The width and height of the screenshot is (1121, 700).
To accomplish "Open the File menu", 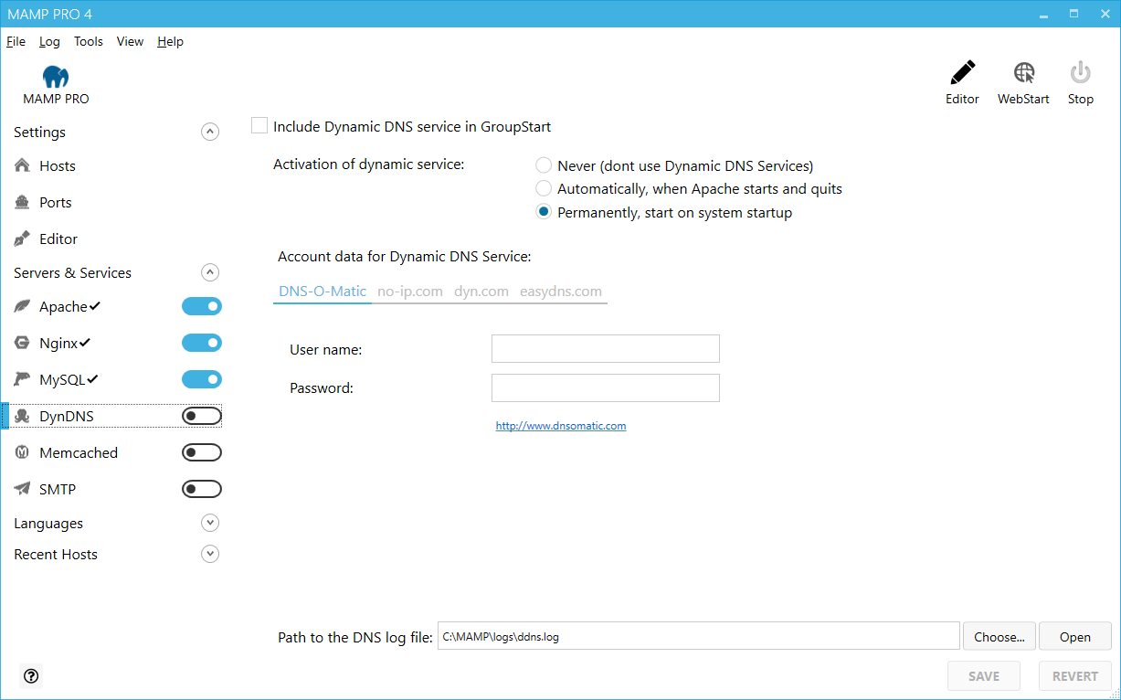I will click(x=16, y=41).
